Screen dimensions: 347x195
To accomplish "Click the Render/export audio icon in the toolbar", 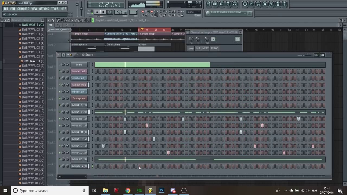I will [258, 4].
